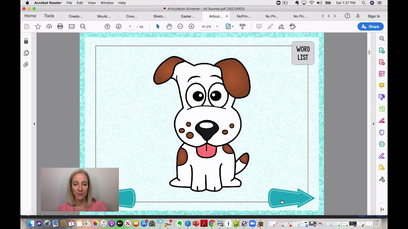The height and width of the screenshot is (229, 408).
Task: Collapse the right tools pane
Action: coord(374,124)
